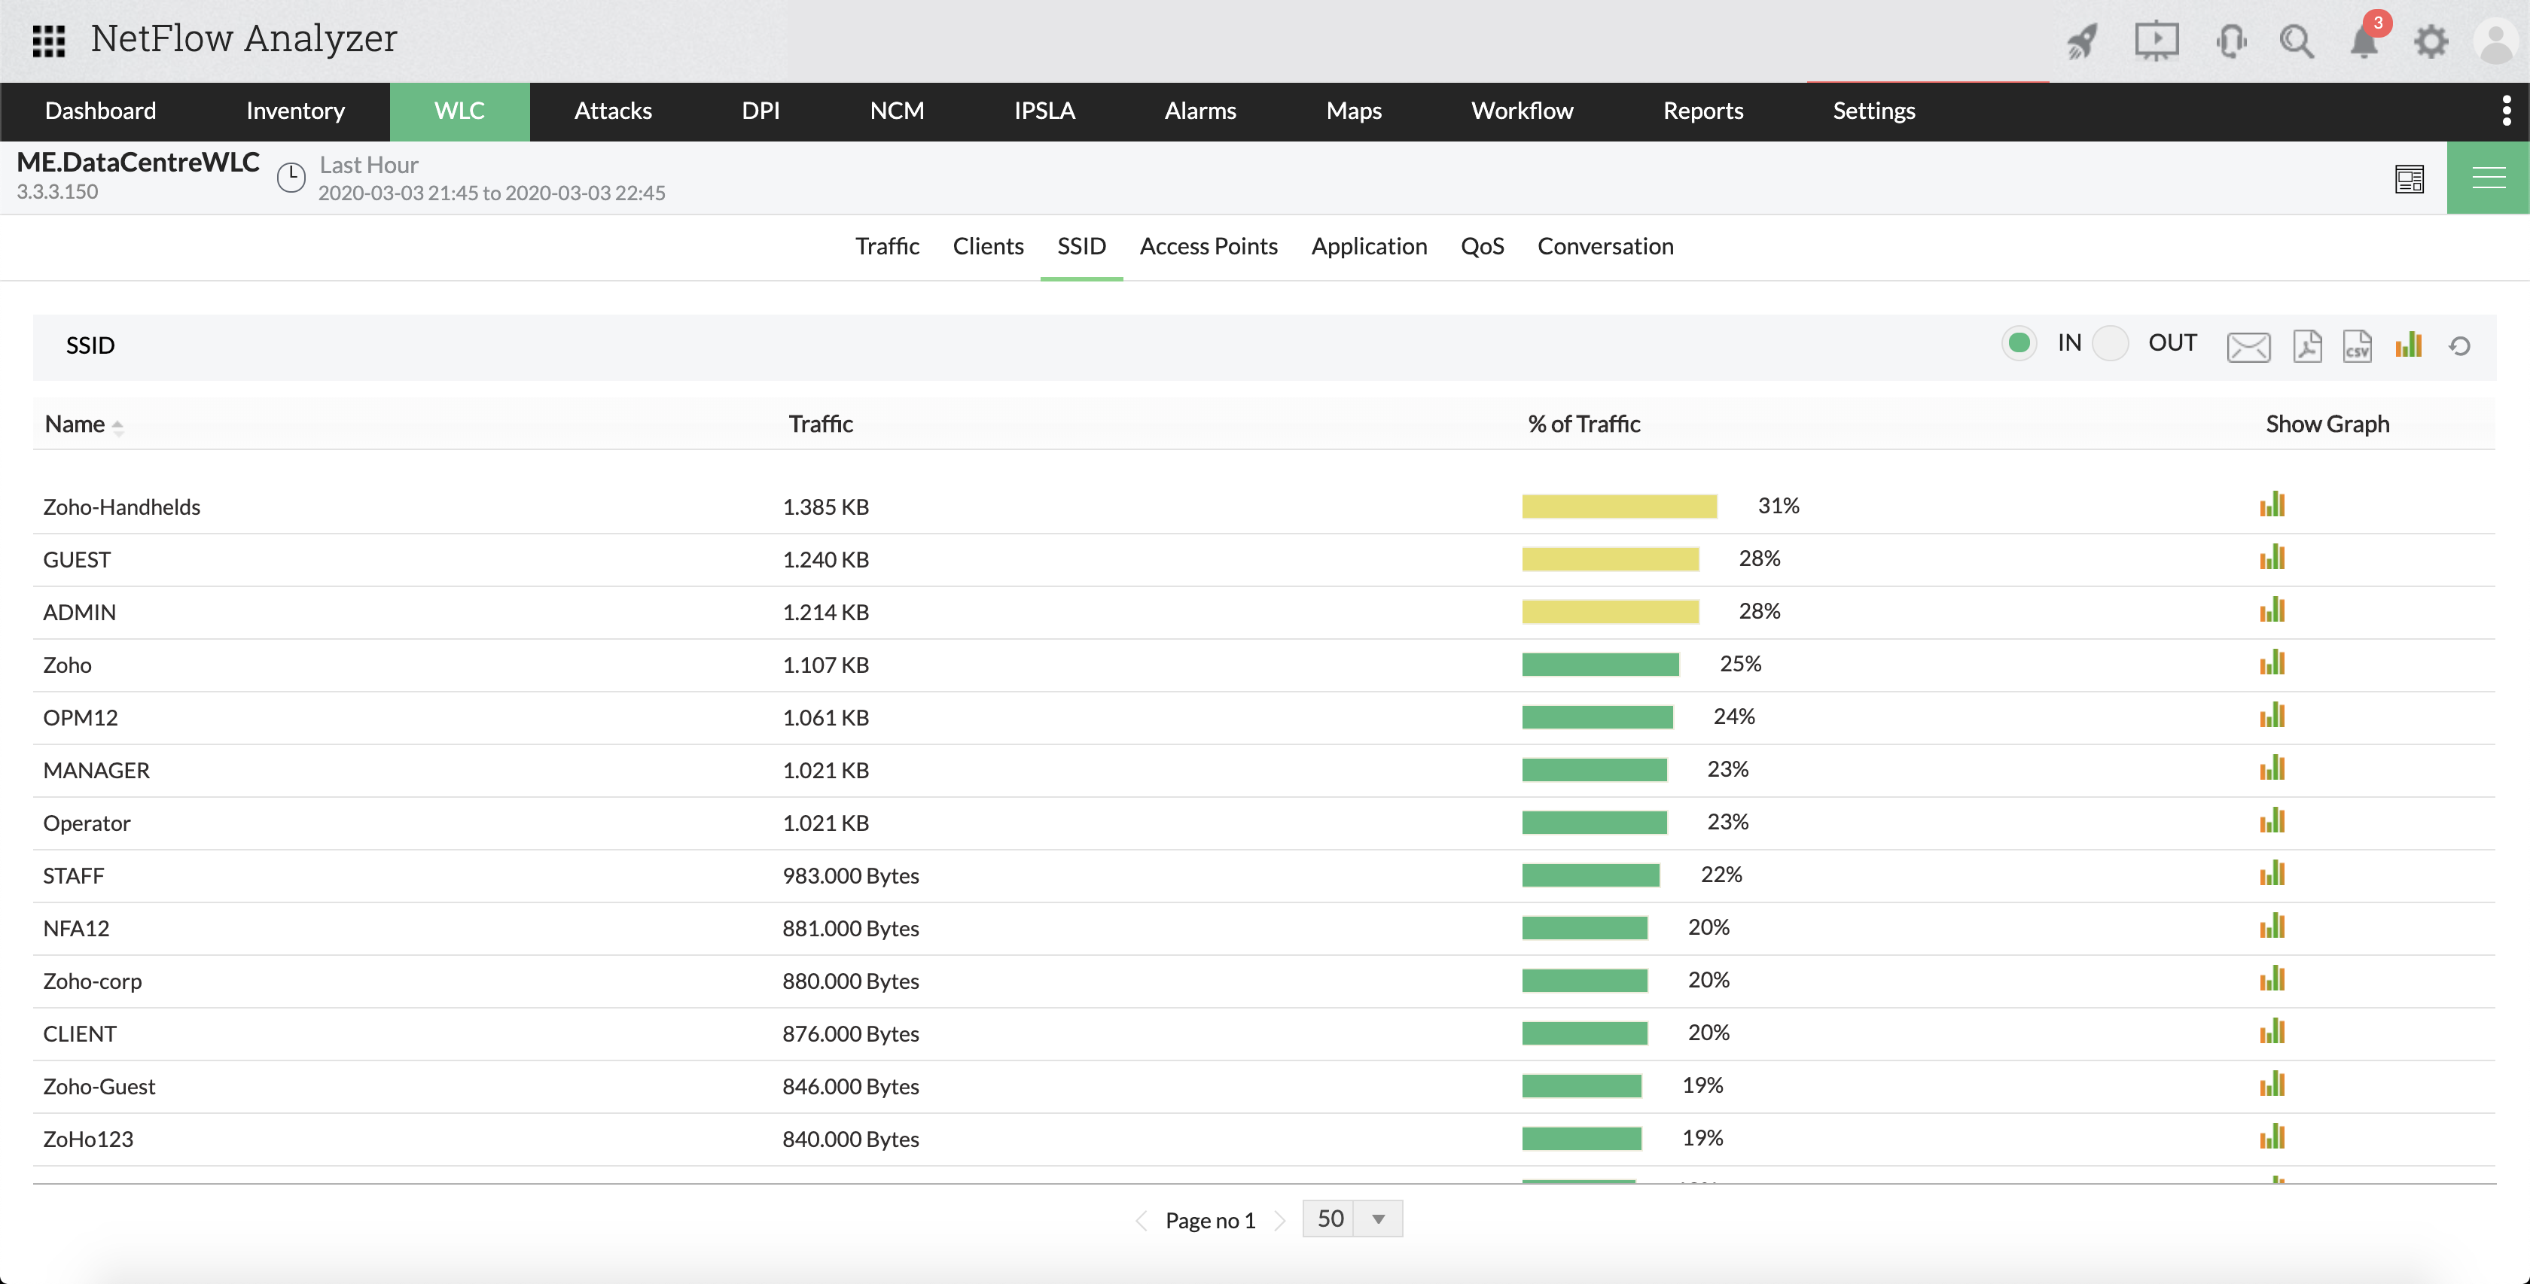Click the rocket quick-start icon

click(2081, 41)
